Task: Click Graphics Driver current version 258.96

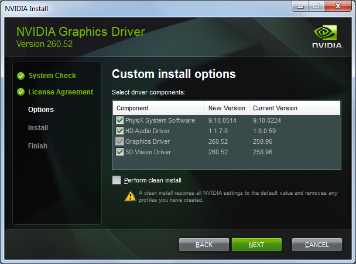Action: [x=262, y=141]
